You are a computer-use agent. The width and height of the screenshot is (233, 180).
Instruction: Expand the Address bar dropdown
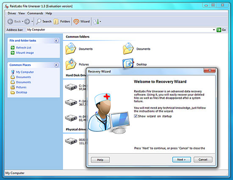tap(214, 30)
